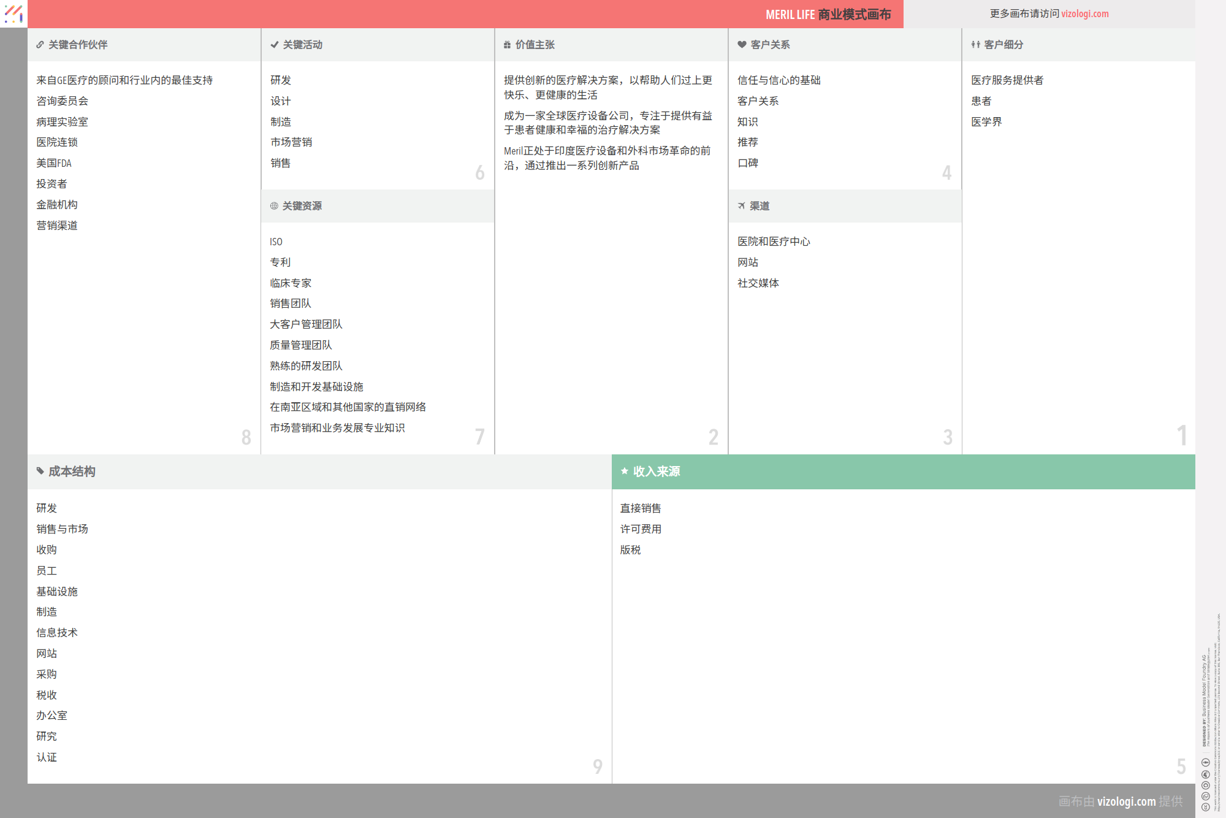Screen dimensions: 1226x818
Task: Click the globe icon beside 关键资源
Action: tap(274, 206)
